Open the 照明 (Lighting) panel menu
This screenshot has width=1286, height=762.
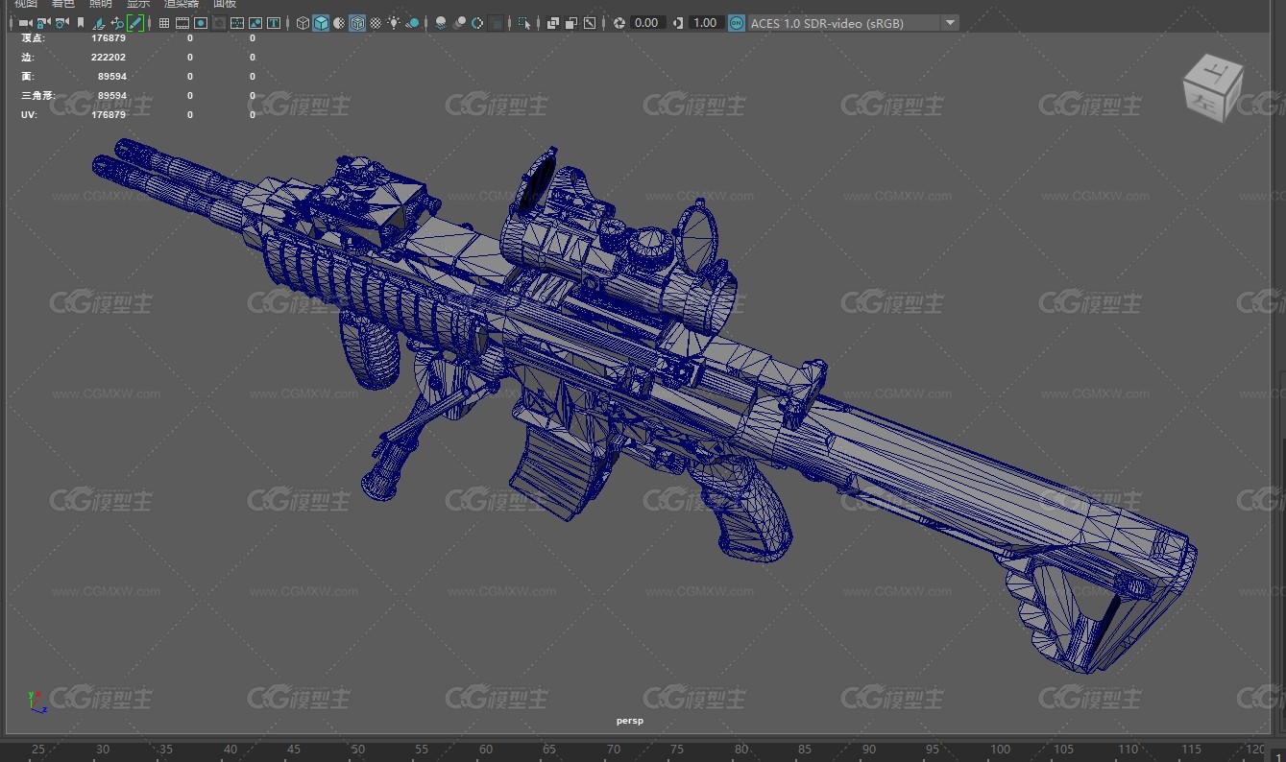point(100,4)
